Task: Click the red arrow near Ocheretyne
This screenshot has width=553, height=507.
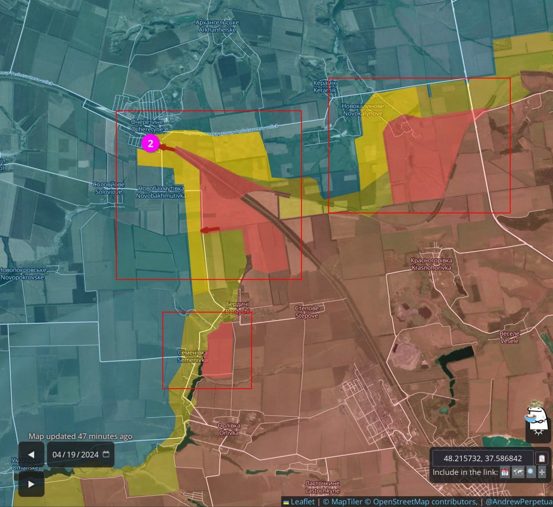Action: [167, 148]
